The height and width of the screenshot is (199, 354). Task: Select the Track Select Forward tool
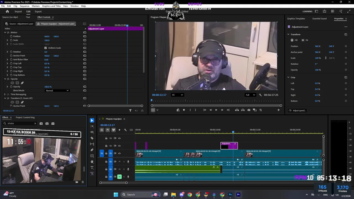tap(92, 126)
